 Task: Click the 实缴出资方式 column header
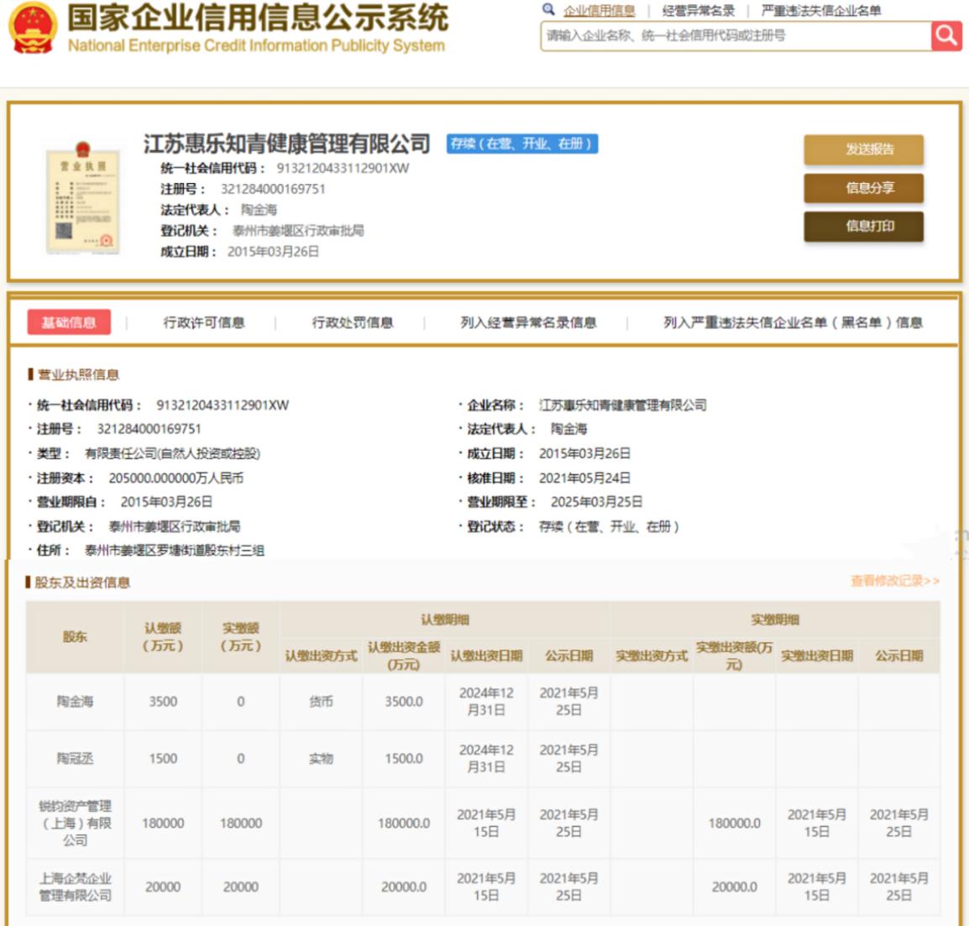pos(652,656)
